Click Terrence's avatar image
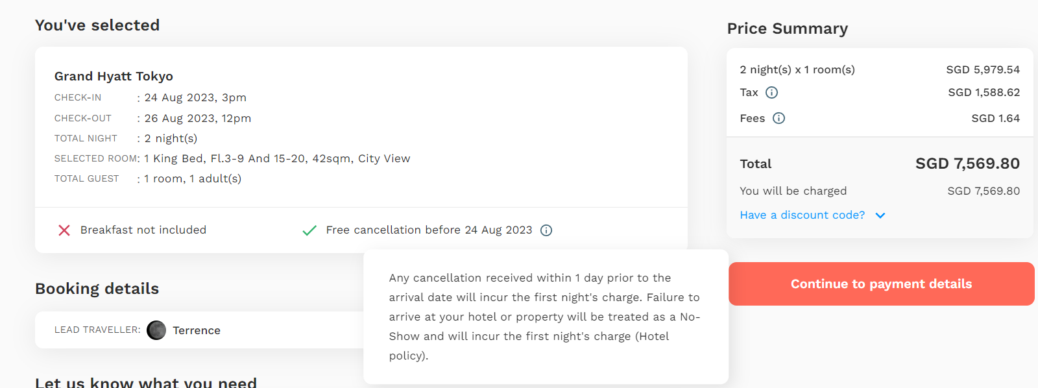The height and width of the screenshot is (388, 1038). point(156,330)
